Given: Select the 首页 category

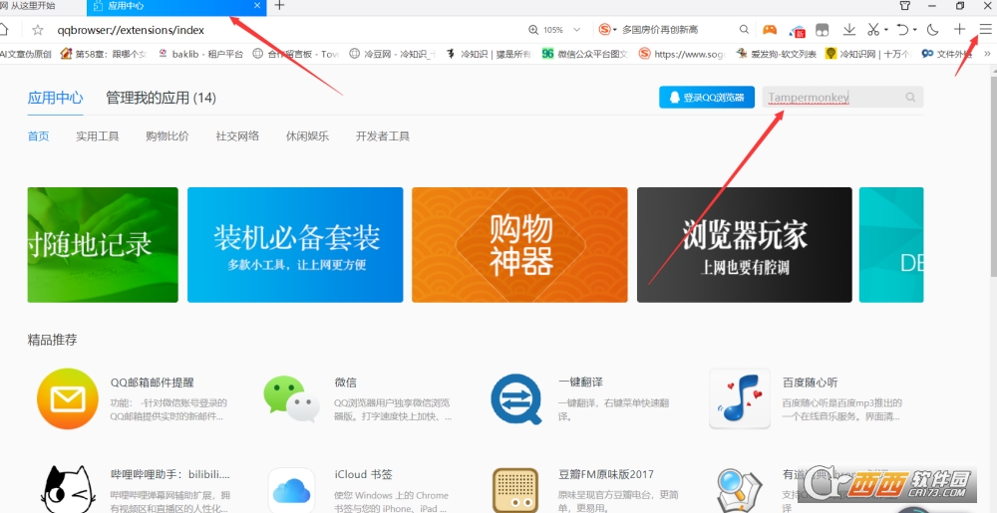Looking at the screenshot, I should [38, 135].
